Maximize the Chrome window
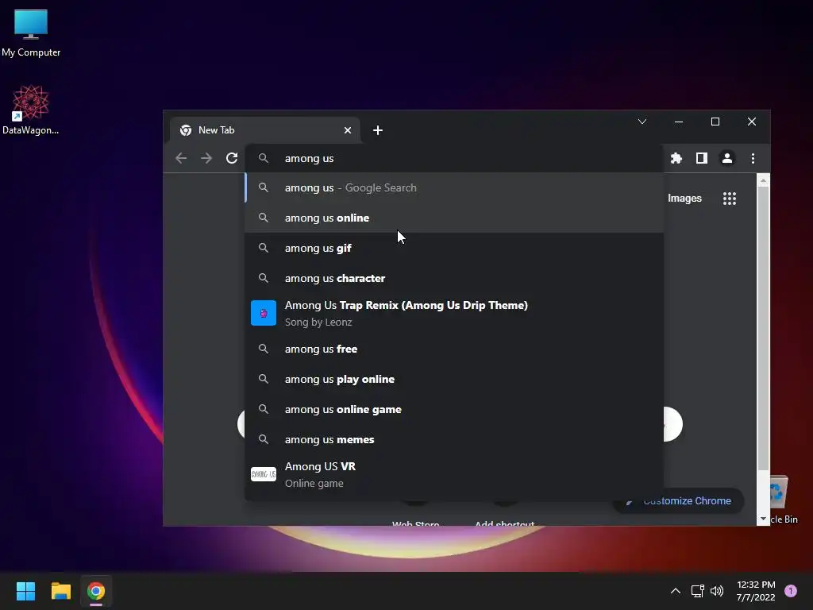Image resolution: width=813 pixels, height=610 pixels. point(715,122)
